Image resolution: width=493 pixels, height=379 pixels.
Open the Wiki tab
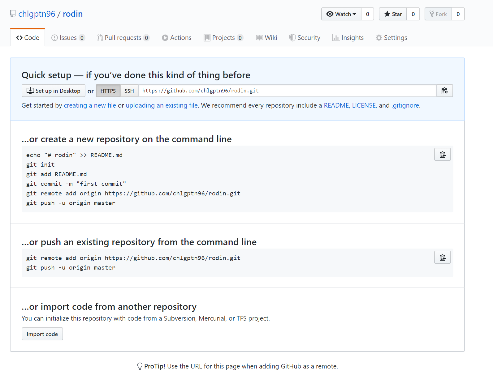coord(266,38)
